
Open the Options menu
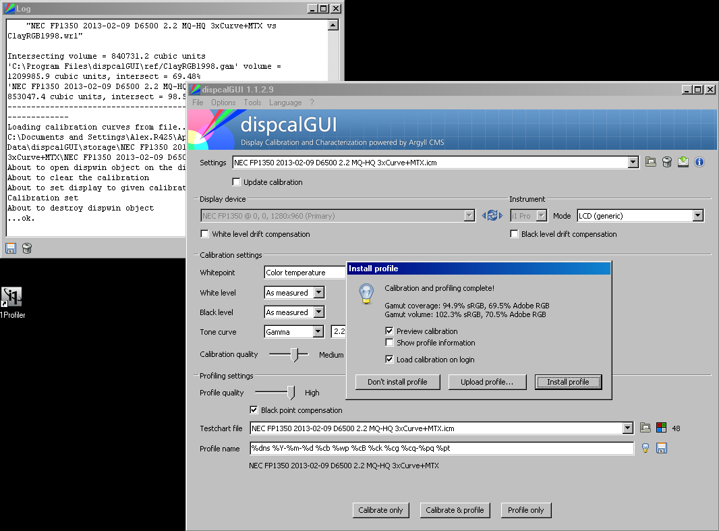click(x=223, y=103)
